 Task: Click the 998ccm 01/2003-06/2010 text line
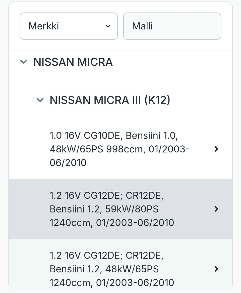[119, 149]
